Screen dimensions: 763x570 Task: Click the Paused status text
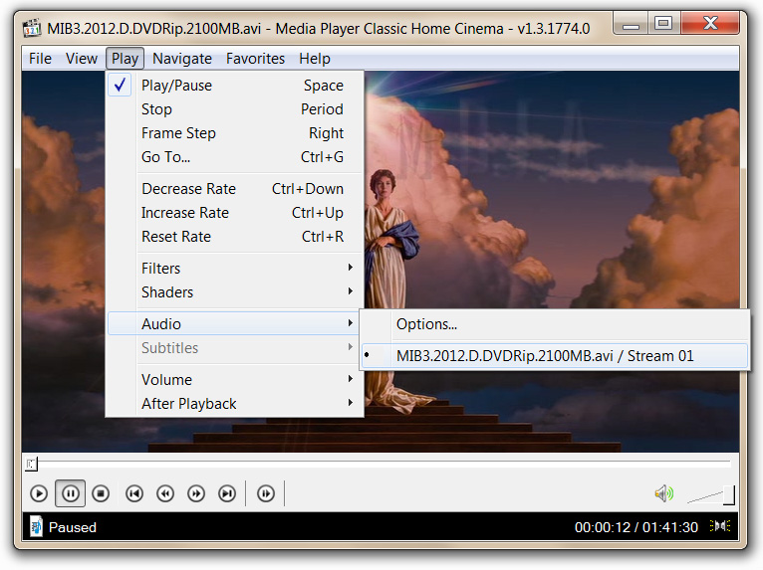73,527
